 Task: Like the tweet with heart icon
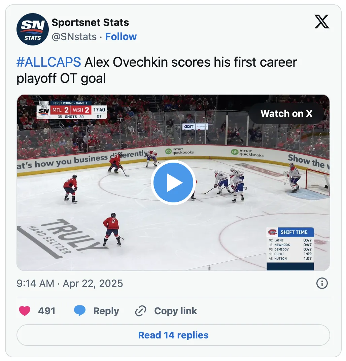point(25,311)
